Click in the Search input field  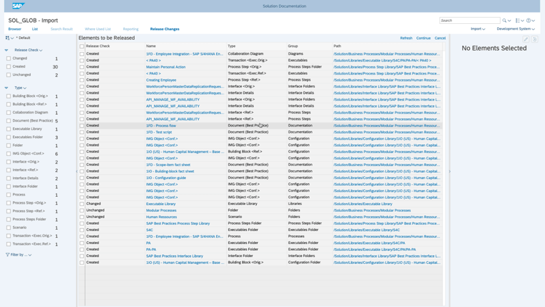pos(470,21)
